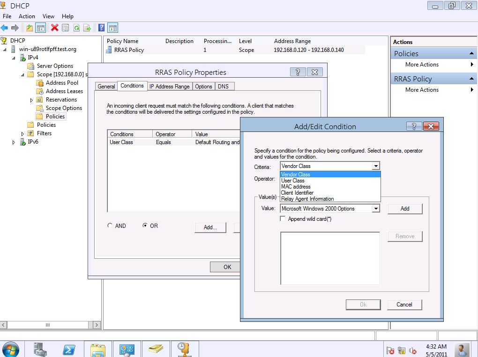The width and height of the screenshot is (478, 357).
Task: Collapse the Policies section in Actions pane
Action: [x=471, y=53]
